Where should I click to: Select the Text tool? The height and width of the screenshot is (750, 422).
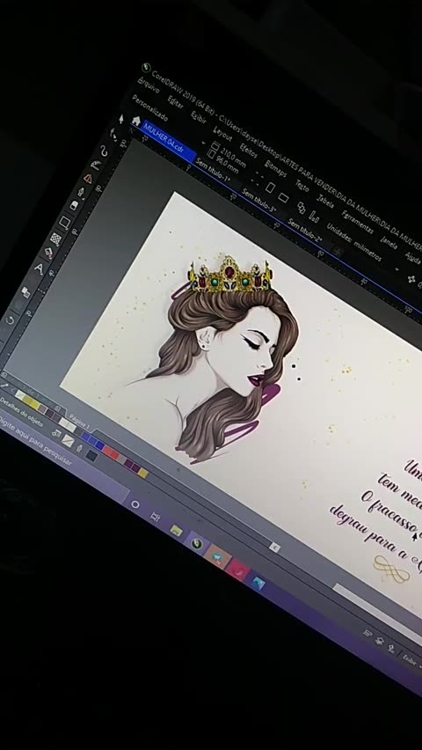click(x=39, y=268)
